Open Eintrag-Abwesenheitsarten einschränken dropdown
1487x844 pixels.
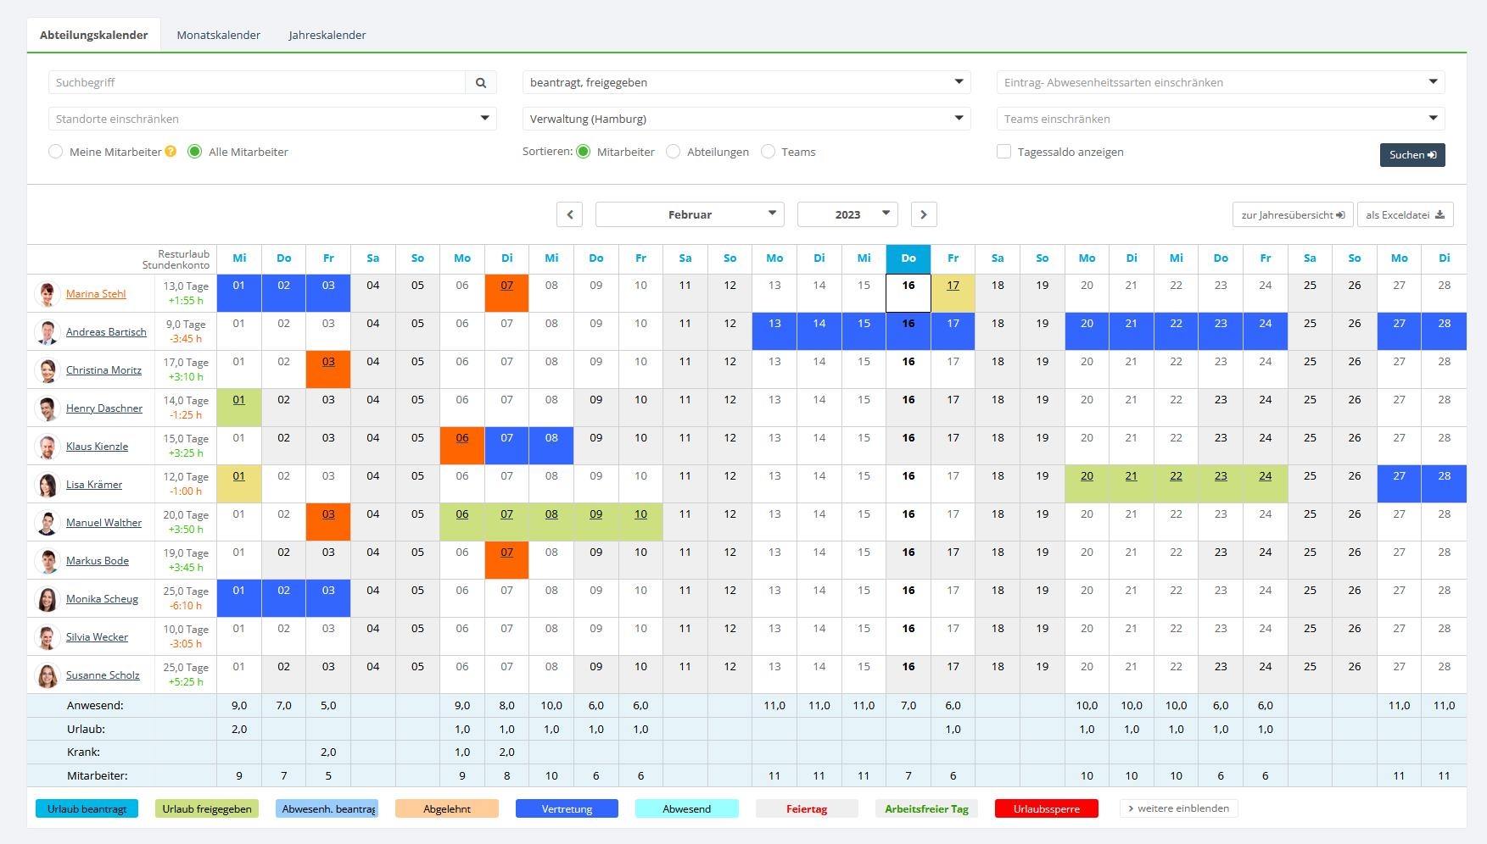click(1221, 82)
